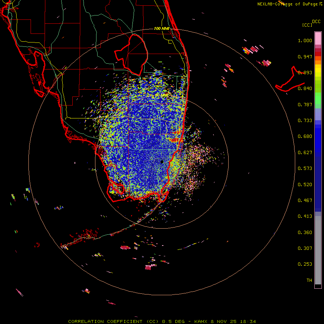This screenshot has height=324, width=324.
Task: Click the 0.307 scale value
Action: (305, 248)
